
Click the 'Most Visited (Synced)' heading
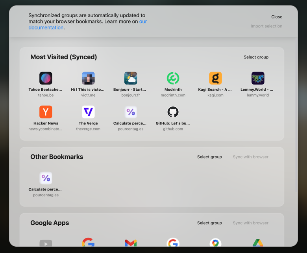(64, 57)
